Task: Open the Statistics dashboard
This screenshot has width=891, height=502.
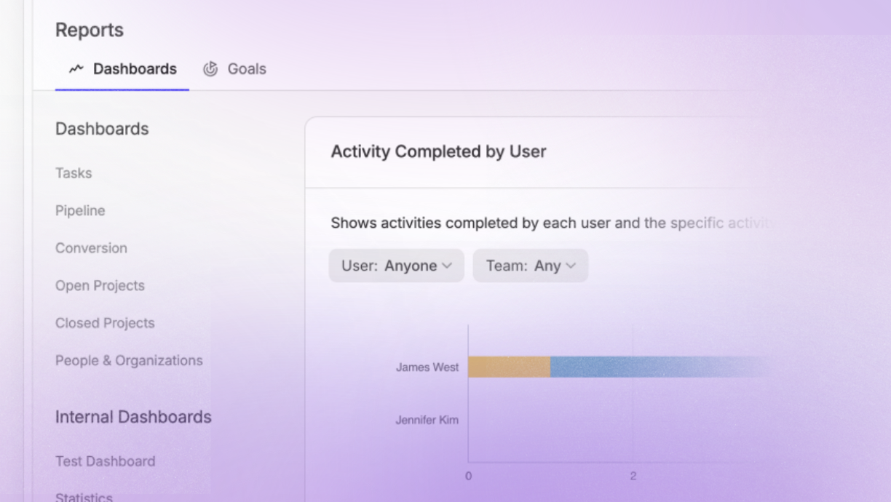Action: pyautogui.click(x=84, y=495)
